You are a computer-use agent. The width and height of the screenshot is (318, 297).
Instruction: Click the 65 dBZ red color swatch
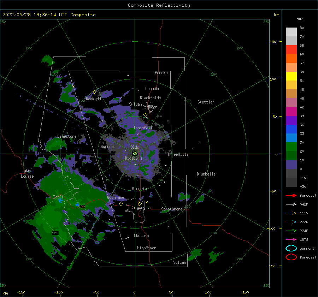291,49
